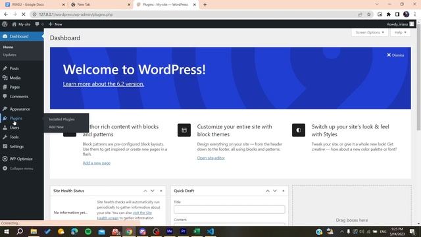Open Media Encoder from taskbar
The height and width of the screenshot is (237, 421).
170,231
